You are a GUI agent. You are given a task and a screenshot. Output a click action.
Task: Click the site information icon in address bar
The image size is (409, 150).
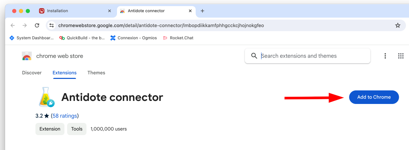(x=52, y=25)
